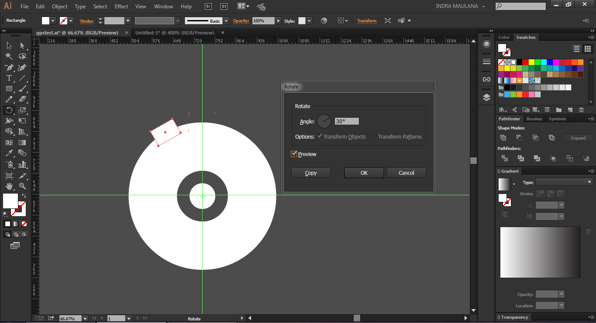
Task: Enable Transform Patterns checkbox
Action: (x=374, y=136)
